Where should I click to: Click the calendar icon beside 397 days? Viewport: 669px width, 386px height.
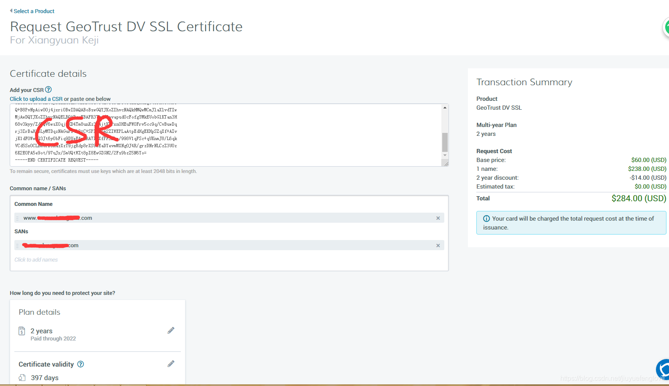pyautogui.click(x=22, y=378)
